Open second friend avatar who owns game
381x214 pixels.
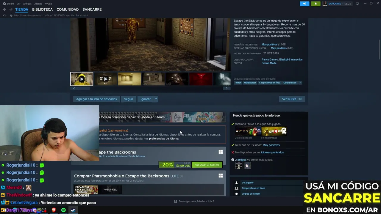point(247,166)
